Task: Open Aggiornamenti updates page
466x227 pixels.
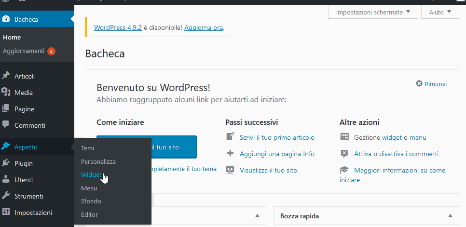Action: tap(24, 51)
